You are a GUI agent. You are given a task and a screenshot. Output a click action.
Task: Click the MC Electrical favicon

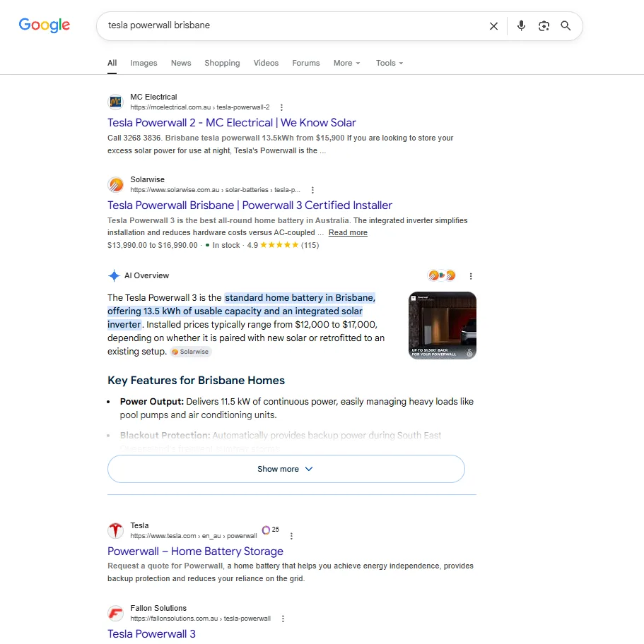(115, 102)
